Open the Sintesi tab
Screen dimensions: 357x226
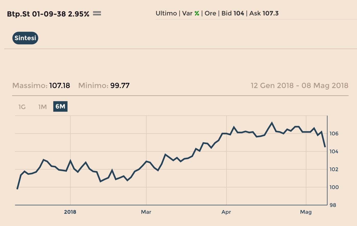(25, 38)
